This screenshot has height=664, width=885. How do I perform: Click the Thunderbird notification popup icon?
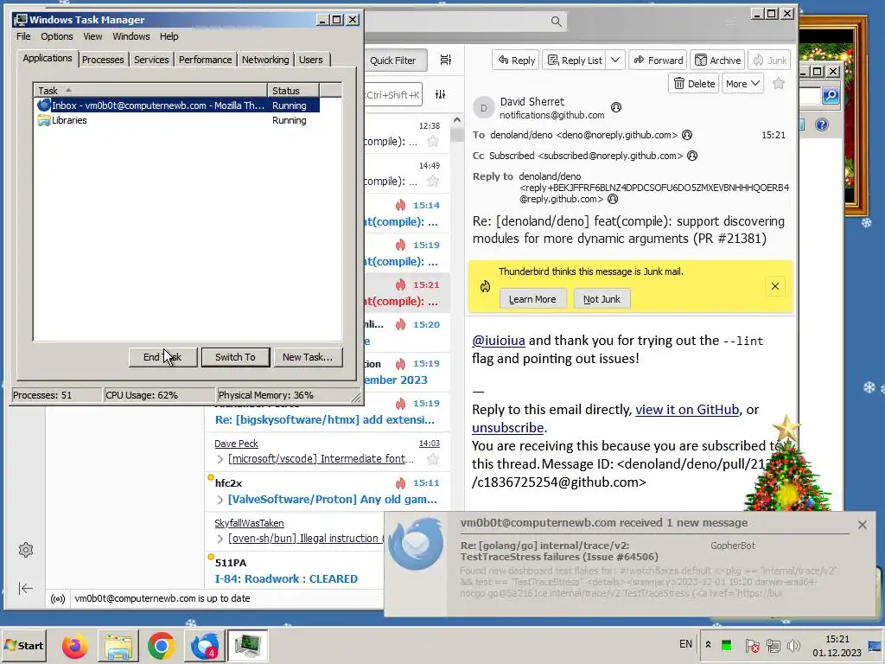[x=416, y=545]
